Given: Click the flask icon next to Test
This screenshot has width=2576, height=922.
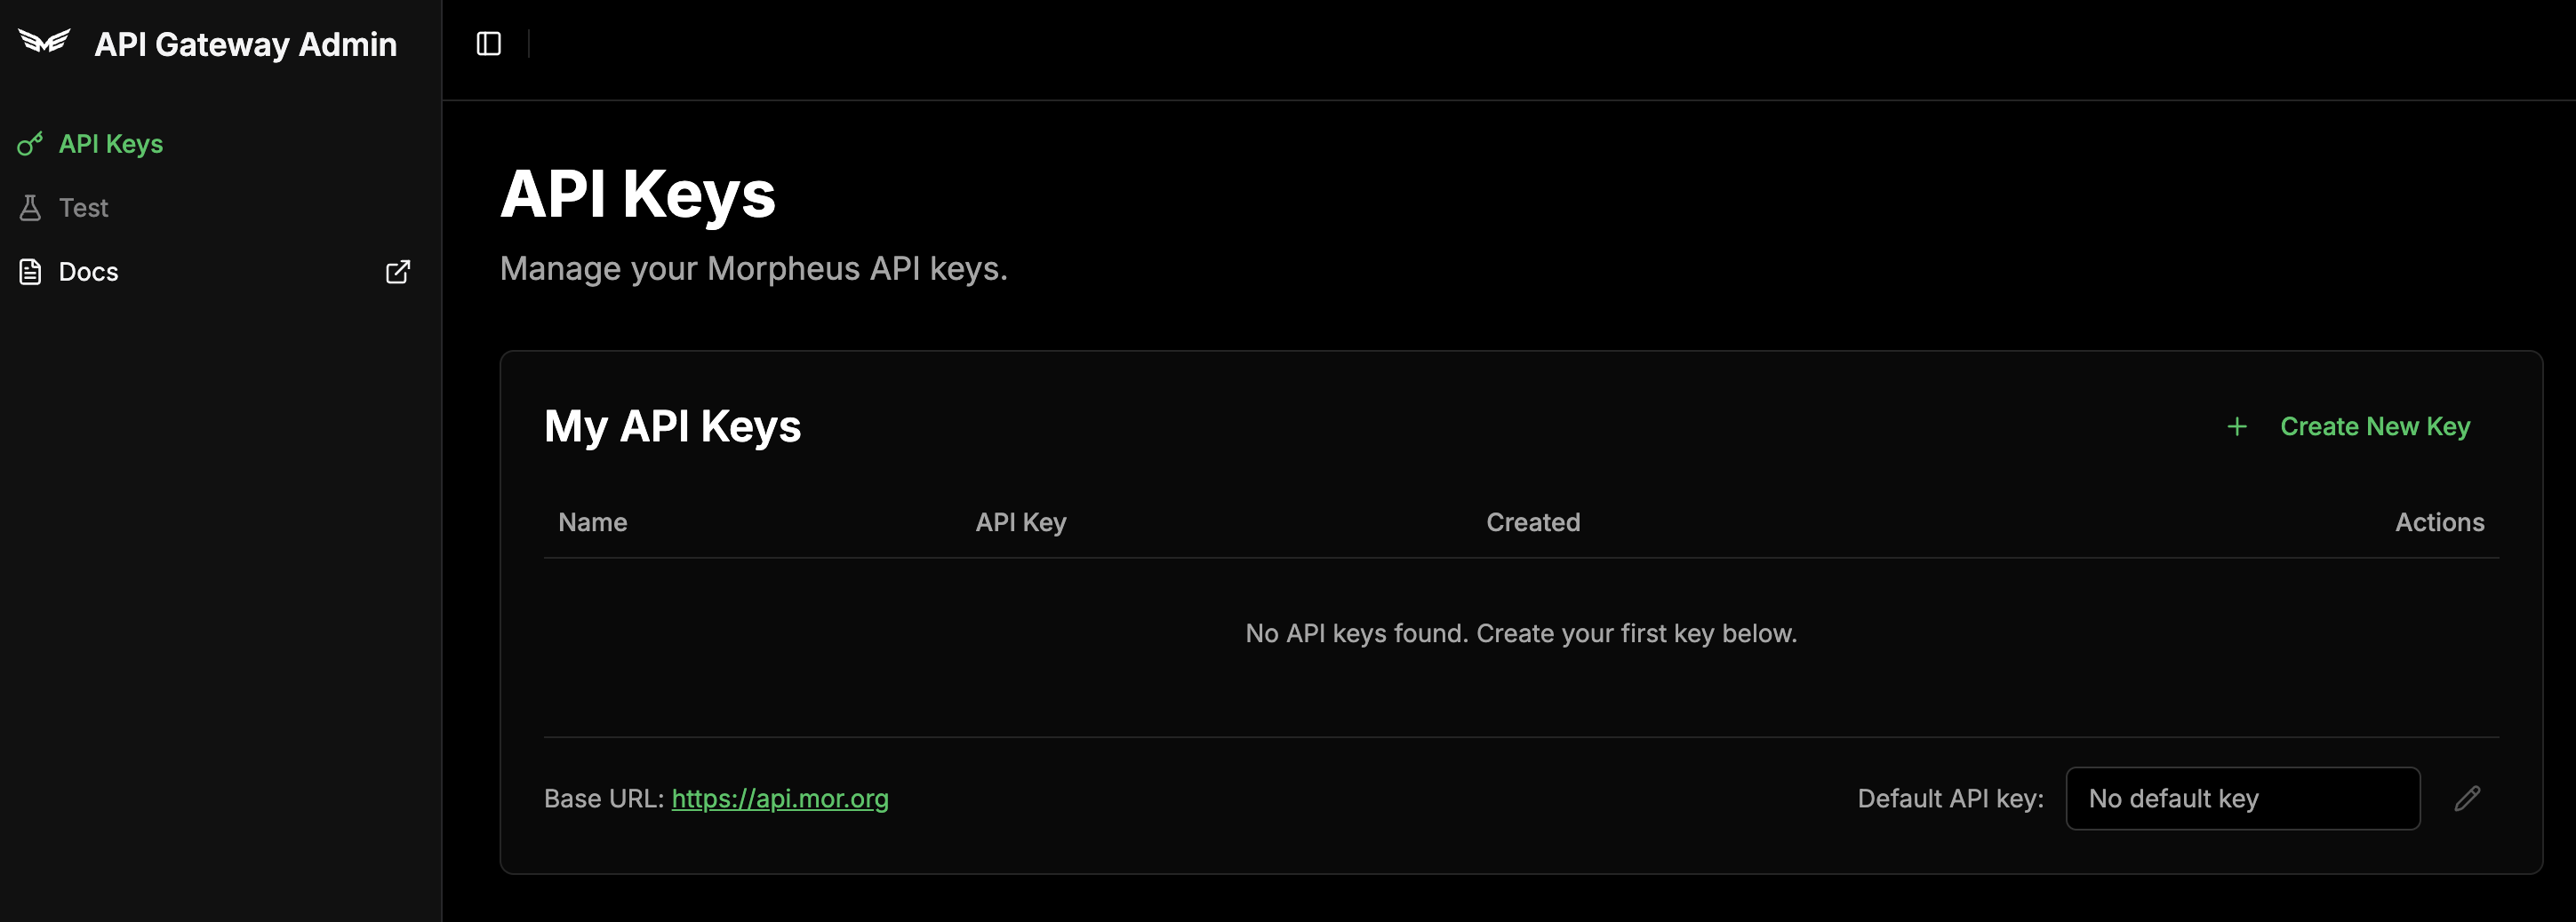Looking at the screenshot, I should pos(29,207).
